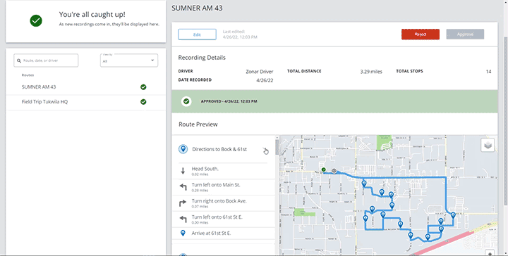Viewport: 508px width, 256px height.
Task: Click the grey marker next to the route start
Action: pyautogui.click(x=334, y=171)
